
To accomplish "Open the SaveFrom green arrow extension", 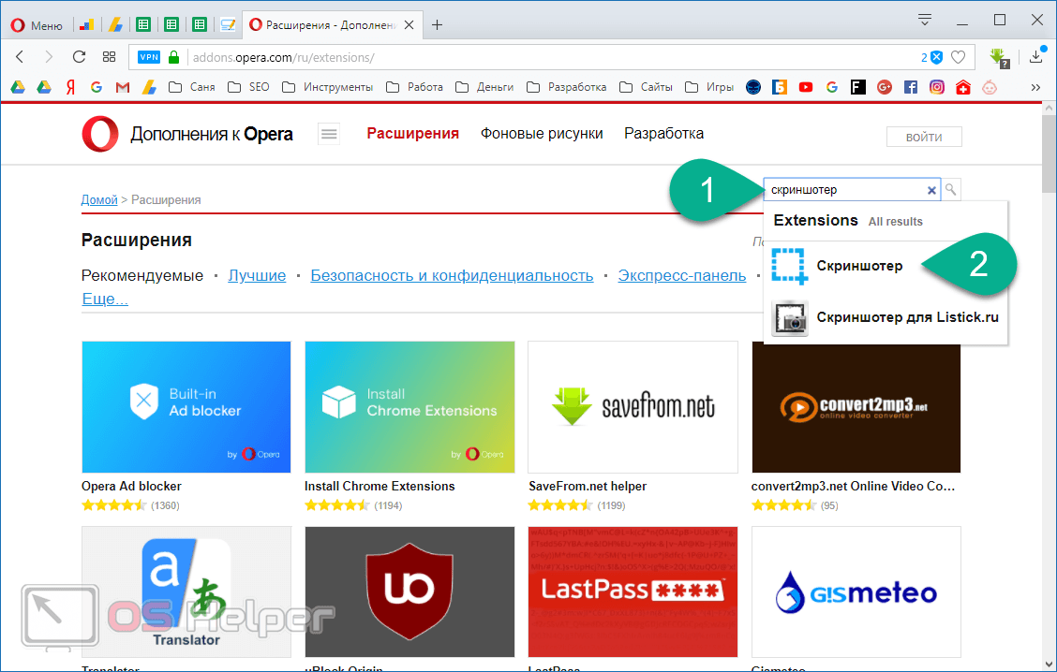I will 999,58.
